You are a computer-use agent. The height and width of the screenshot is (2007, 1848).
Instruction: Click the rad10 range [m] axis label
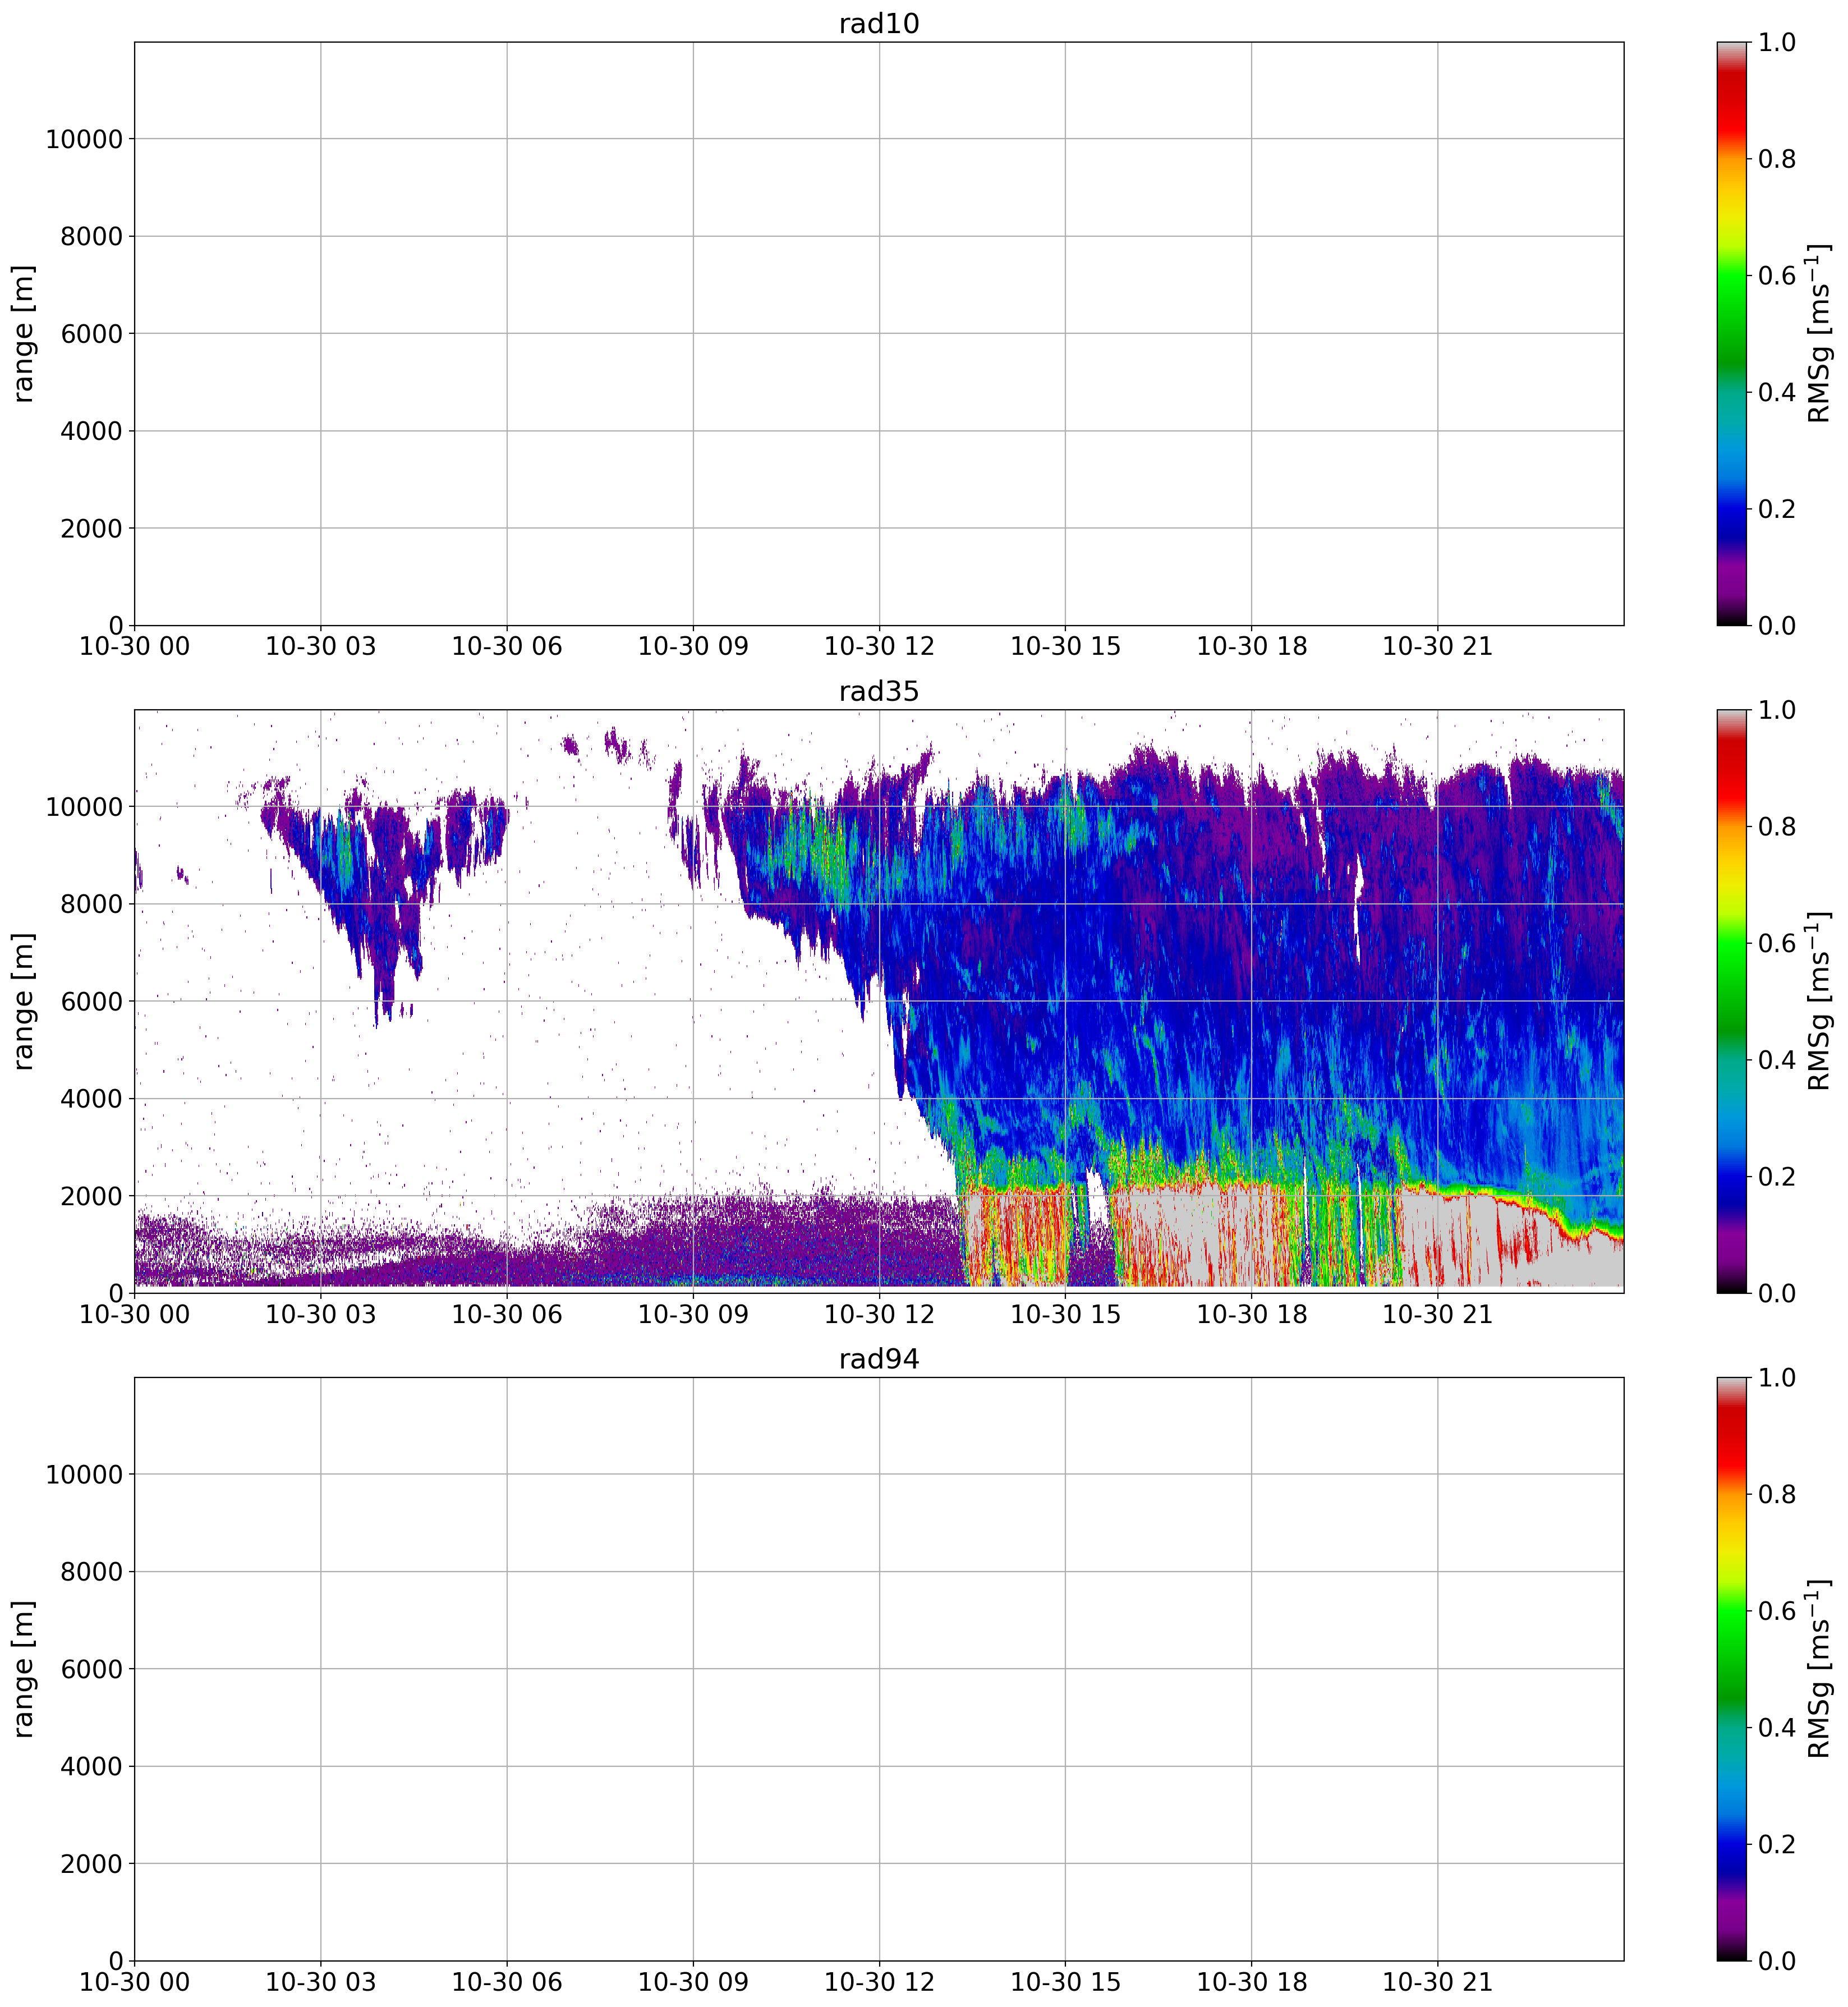(x=24, y=333)
